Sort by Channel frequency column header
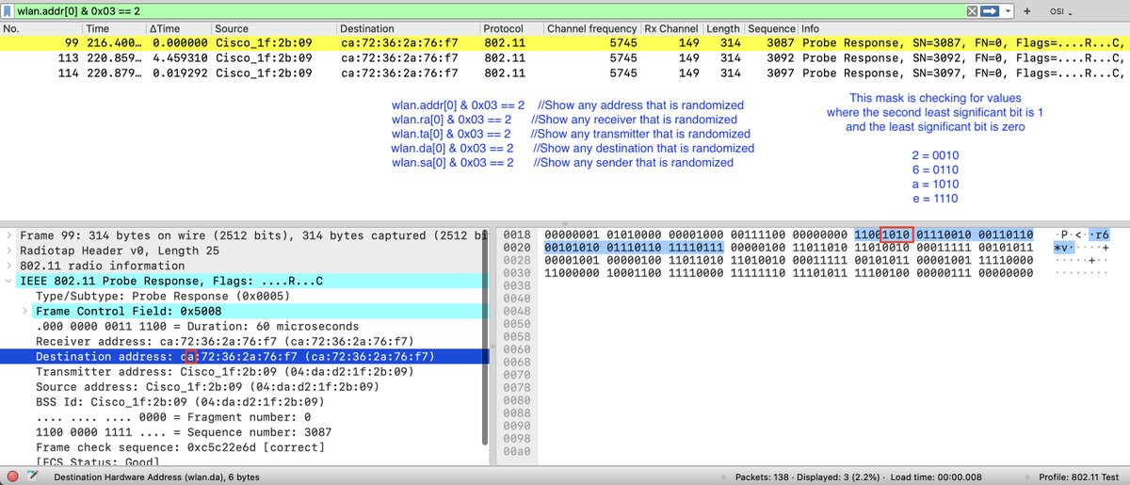Image resolution: width=1130 pixels, height=485 pixels. point(591,29)
